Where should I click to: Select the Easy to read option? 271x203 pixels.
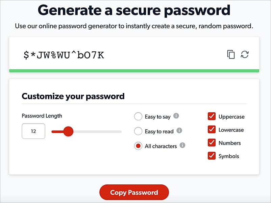(138, 131)
